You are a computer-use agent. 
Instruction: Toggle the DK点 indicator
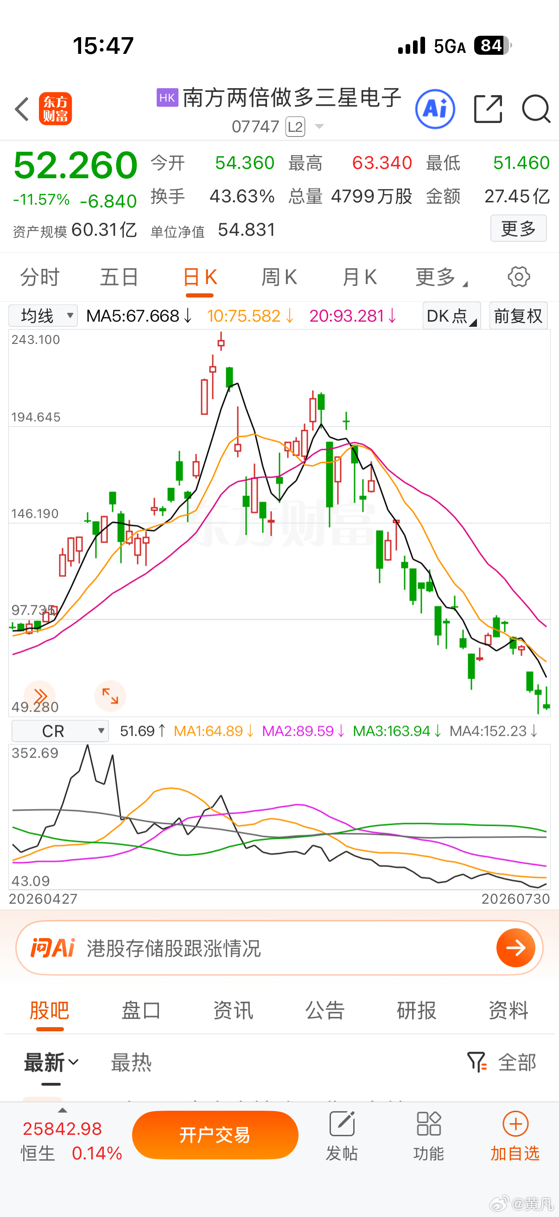451,316
